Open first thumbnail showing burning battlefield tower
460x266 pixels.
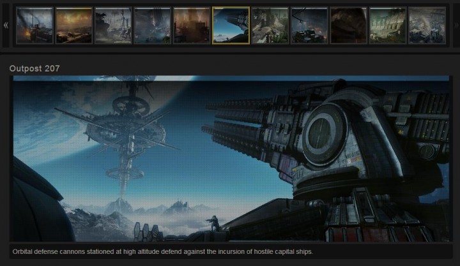34,26
